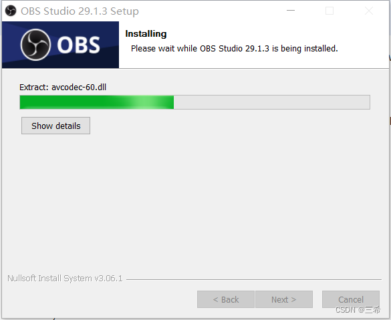Click the bold Installing heading
This screenshot has width=391, height=320.
(x=146, y=34)
